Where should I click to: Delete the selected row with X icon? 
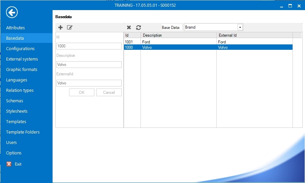pyautogui.click(x=129, y=28)
